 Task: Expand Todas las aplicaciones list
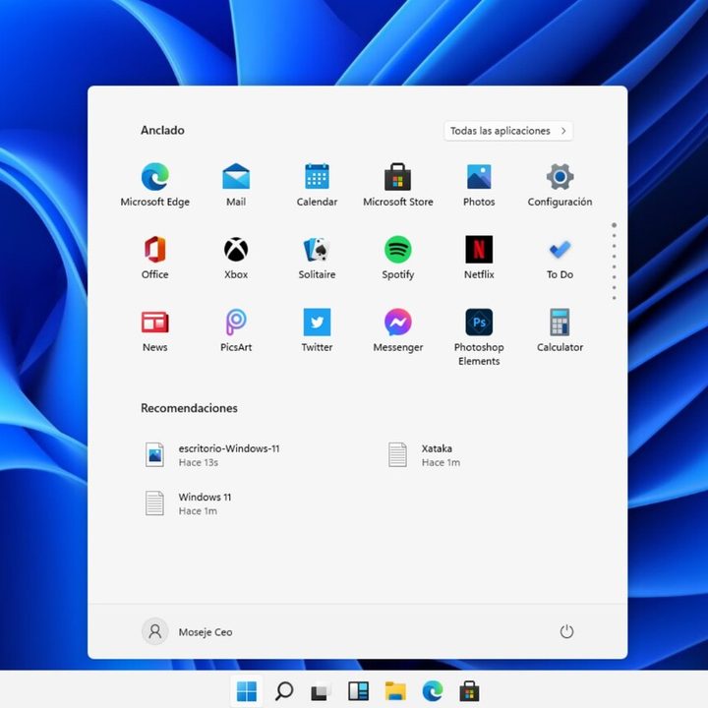tap(507, 131)
